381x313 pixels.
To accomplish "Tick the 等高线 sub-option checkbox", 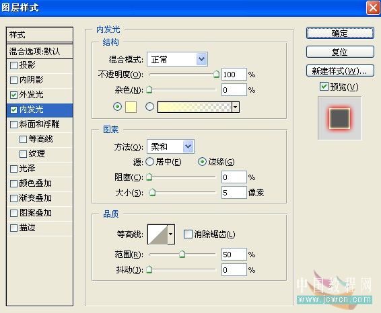I will coord(23,139).
